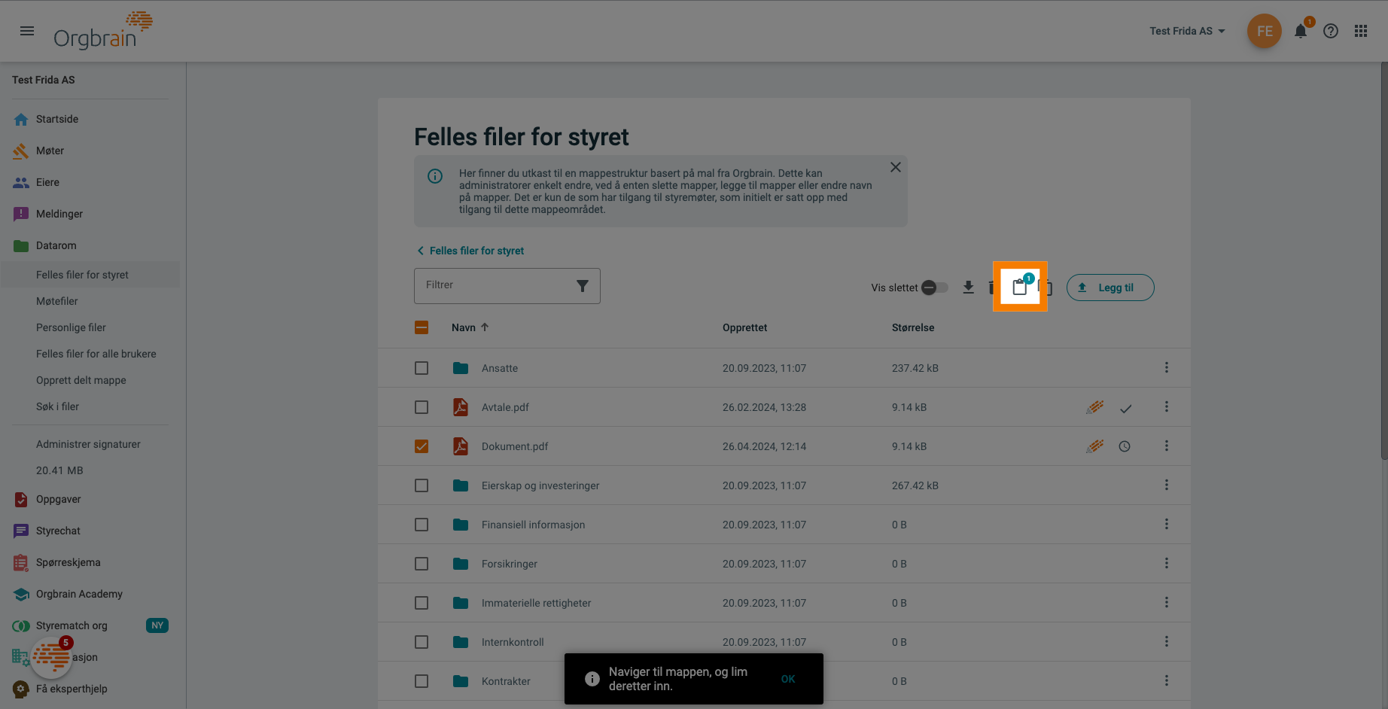
Task: Check the Ansatte folder checkbox
Action: point(422,368)
